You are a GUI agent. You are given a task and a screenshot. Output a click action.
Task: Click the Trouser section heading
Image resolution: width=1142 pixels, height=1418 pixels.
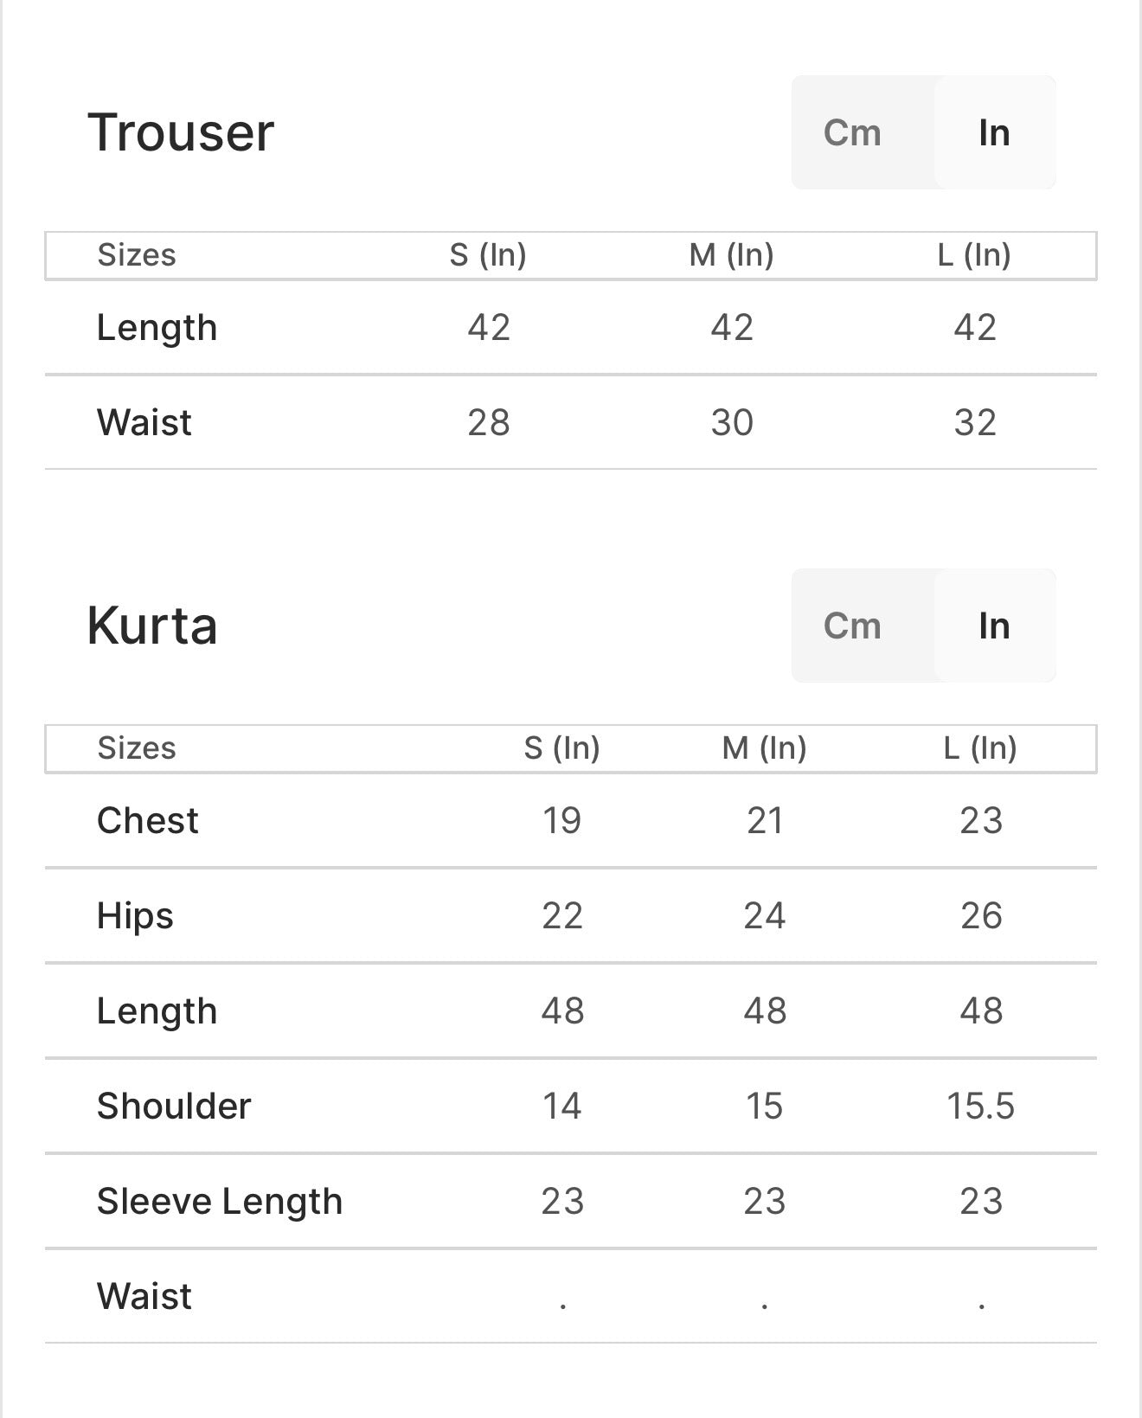click(x=181, y=132)
